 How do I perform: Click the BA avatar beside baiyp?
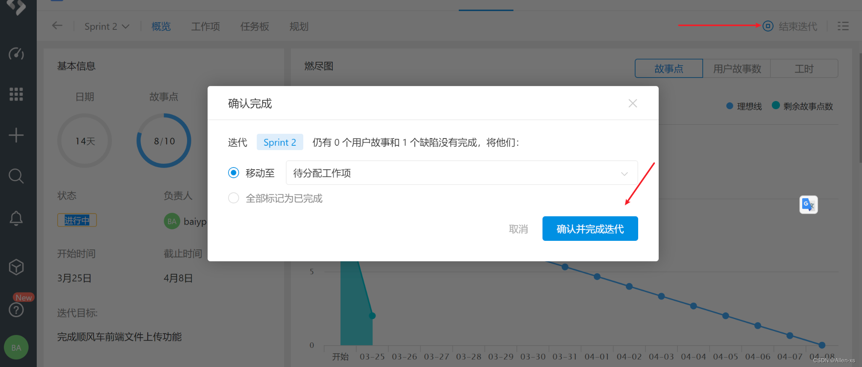coord(172,221)
